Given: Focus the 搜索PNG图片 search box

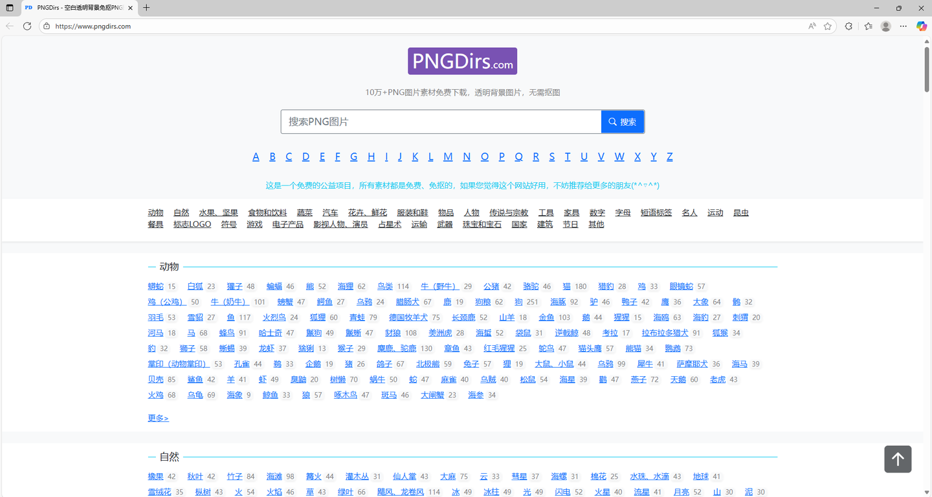Looking at the screenshot, I should tap(441, 122).
